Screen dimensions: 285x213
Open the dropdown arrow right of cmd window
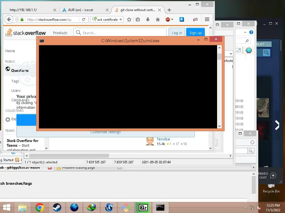(x=231, y=54)
